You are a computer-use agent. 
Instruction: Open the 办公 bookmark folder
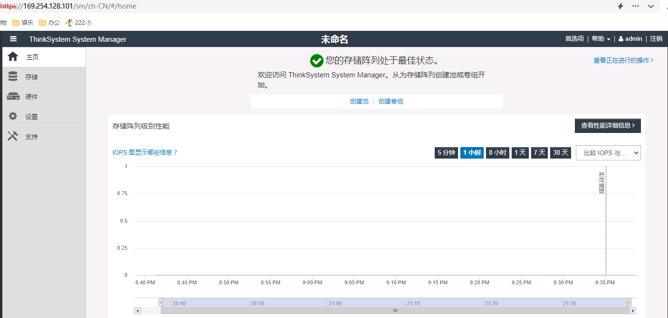click(49, 22)
